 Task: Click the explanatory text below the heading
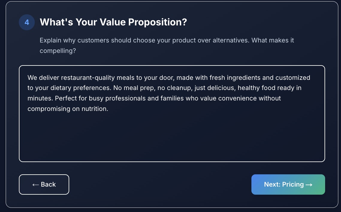[167, 45]
